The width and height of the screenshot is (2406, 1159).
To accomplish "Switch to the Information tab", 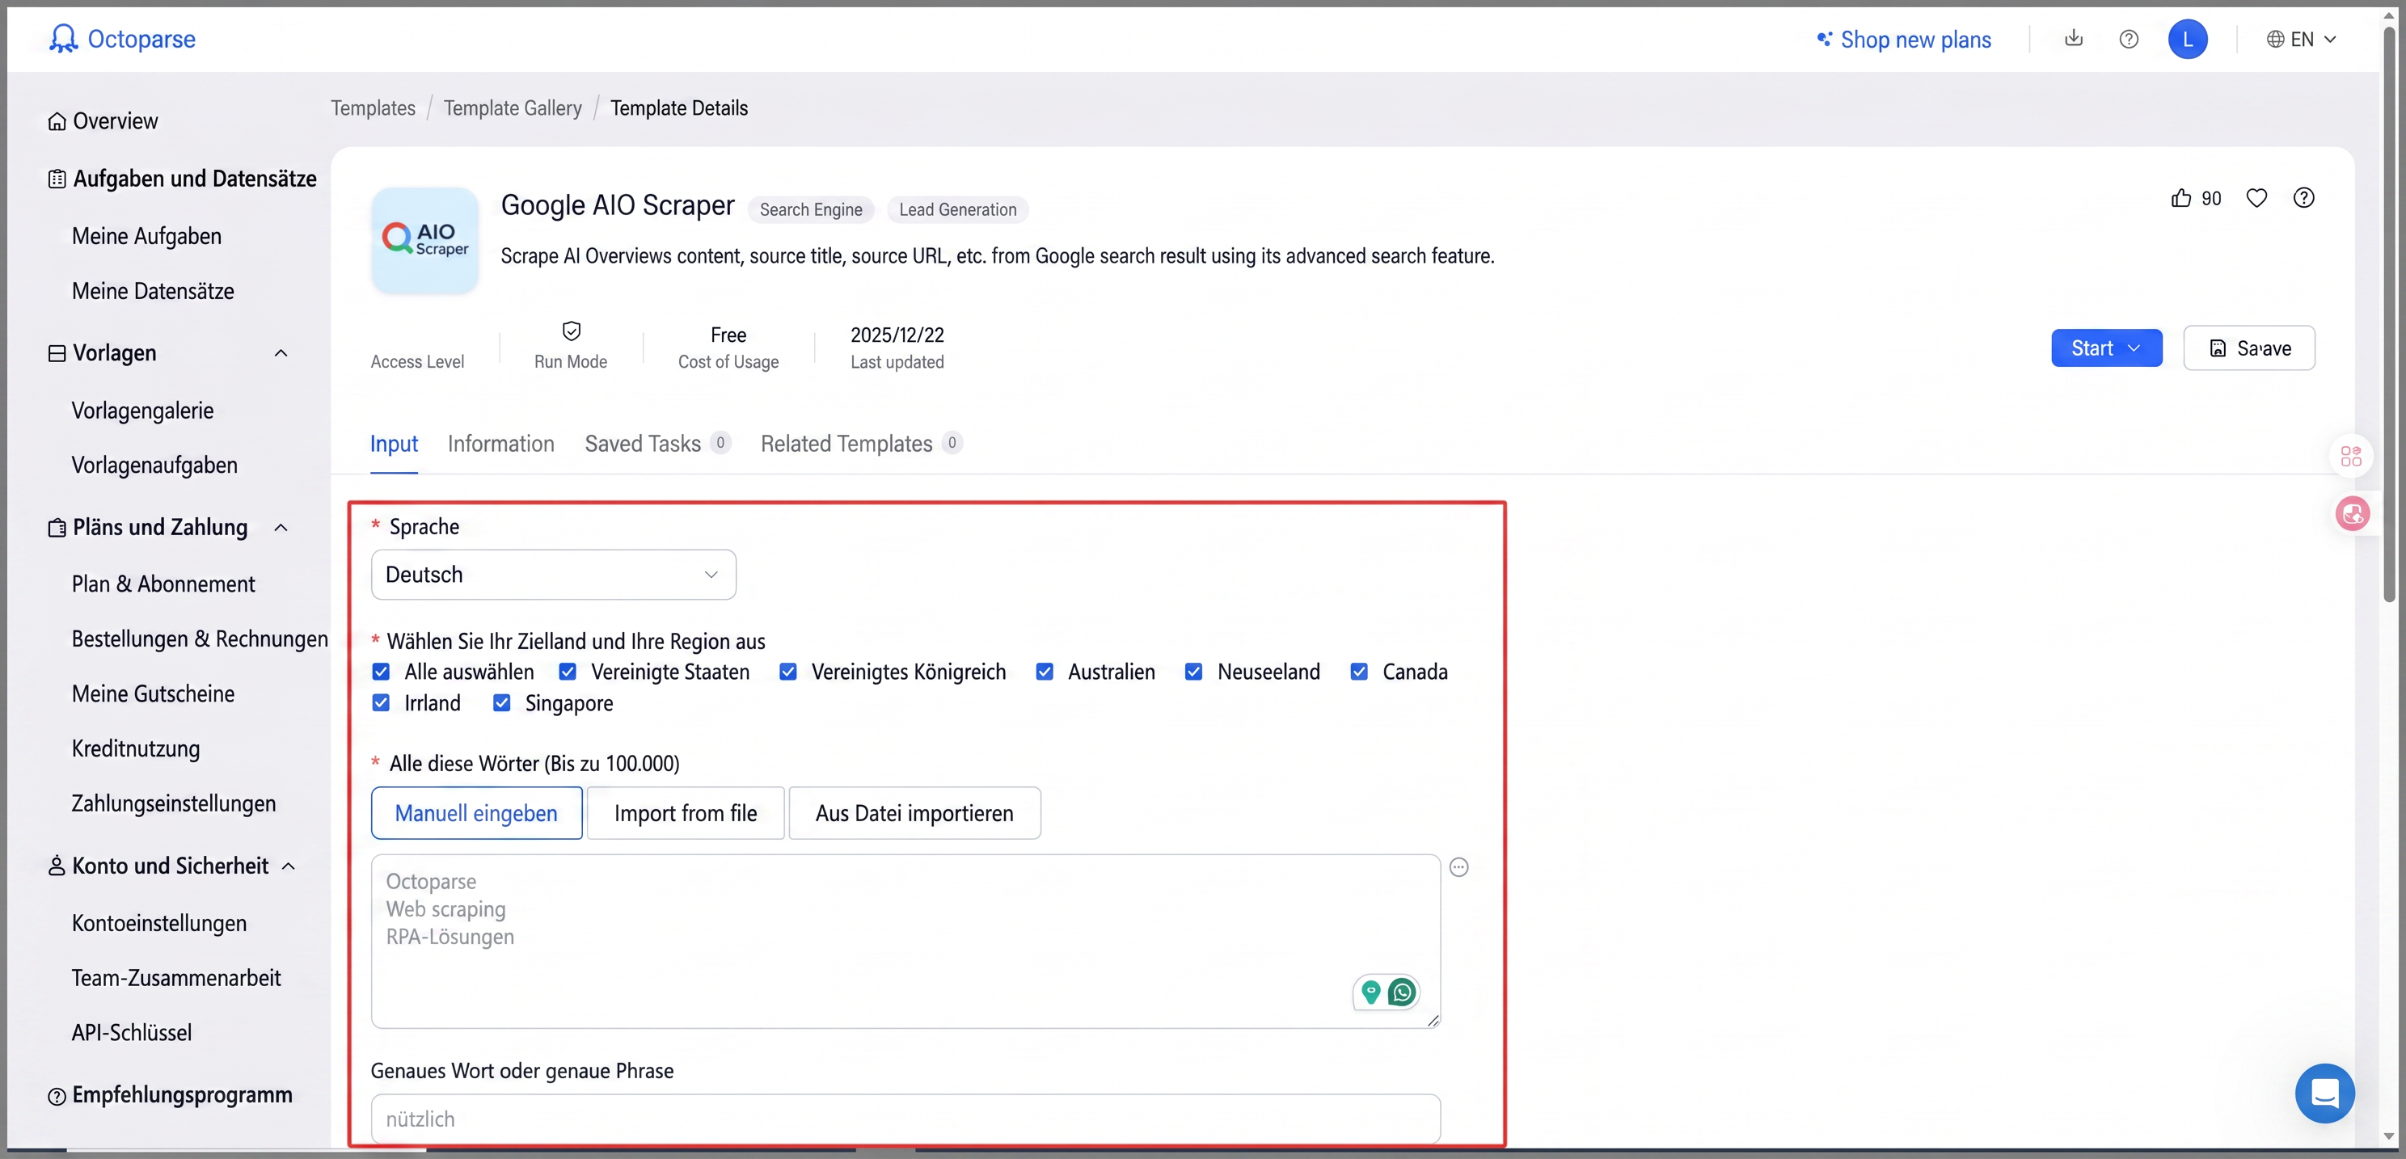I will pos(500,444).
